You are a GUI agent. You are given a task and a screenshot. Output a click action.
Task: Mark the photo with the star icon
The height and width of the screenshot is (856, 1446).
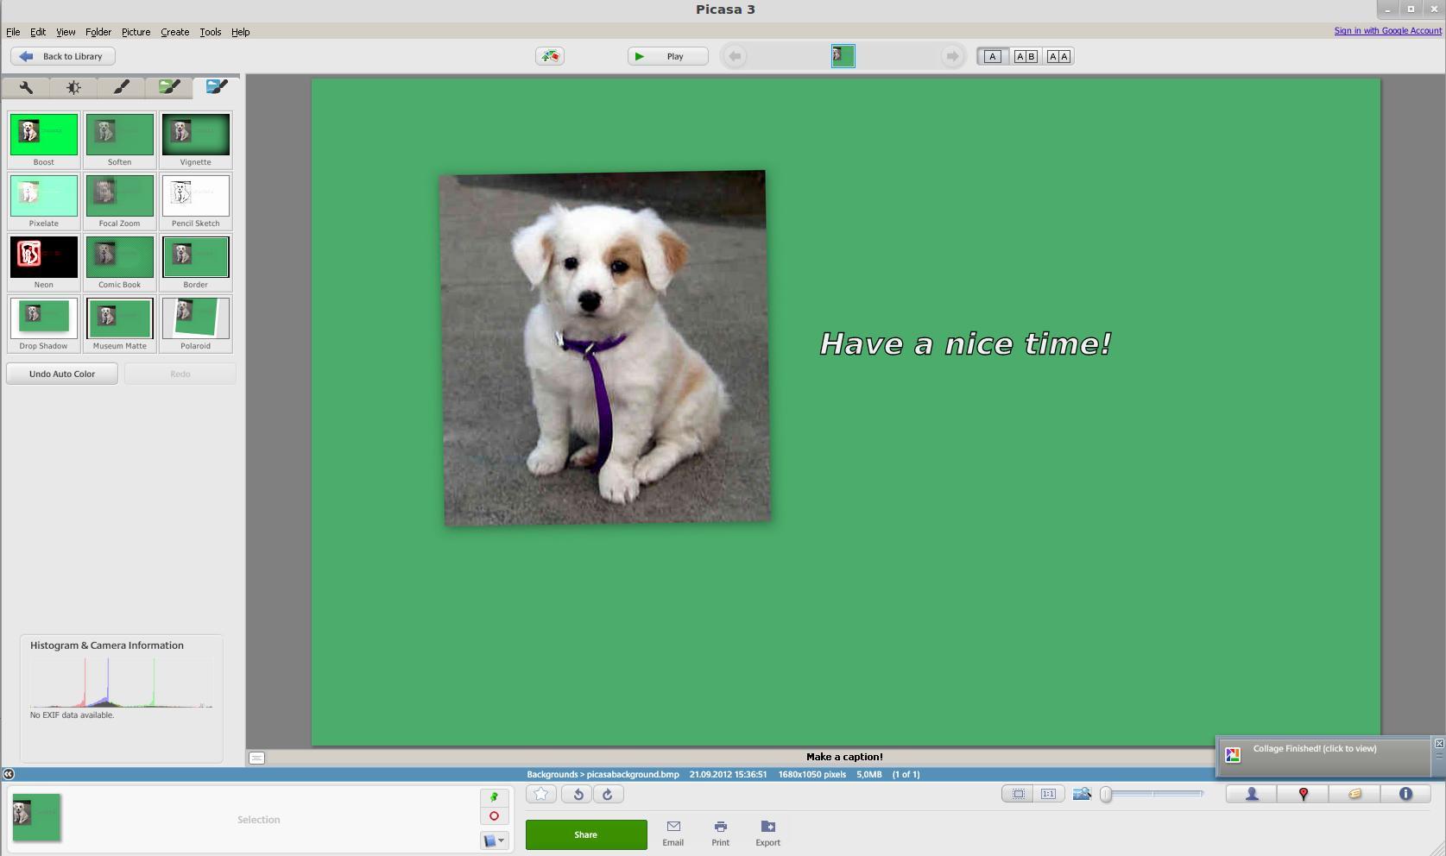point(541,795)
